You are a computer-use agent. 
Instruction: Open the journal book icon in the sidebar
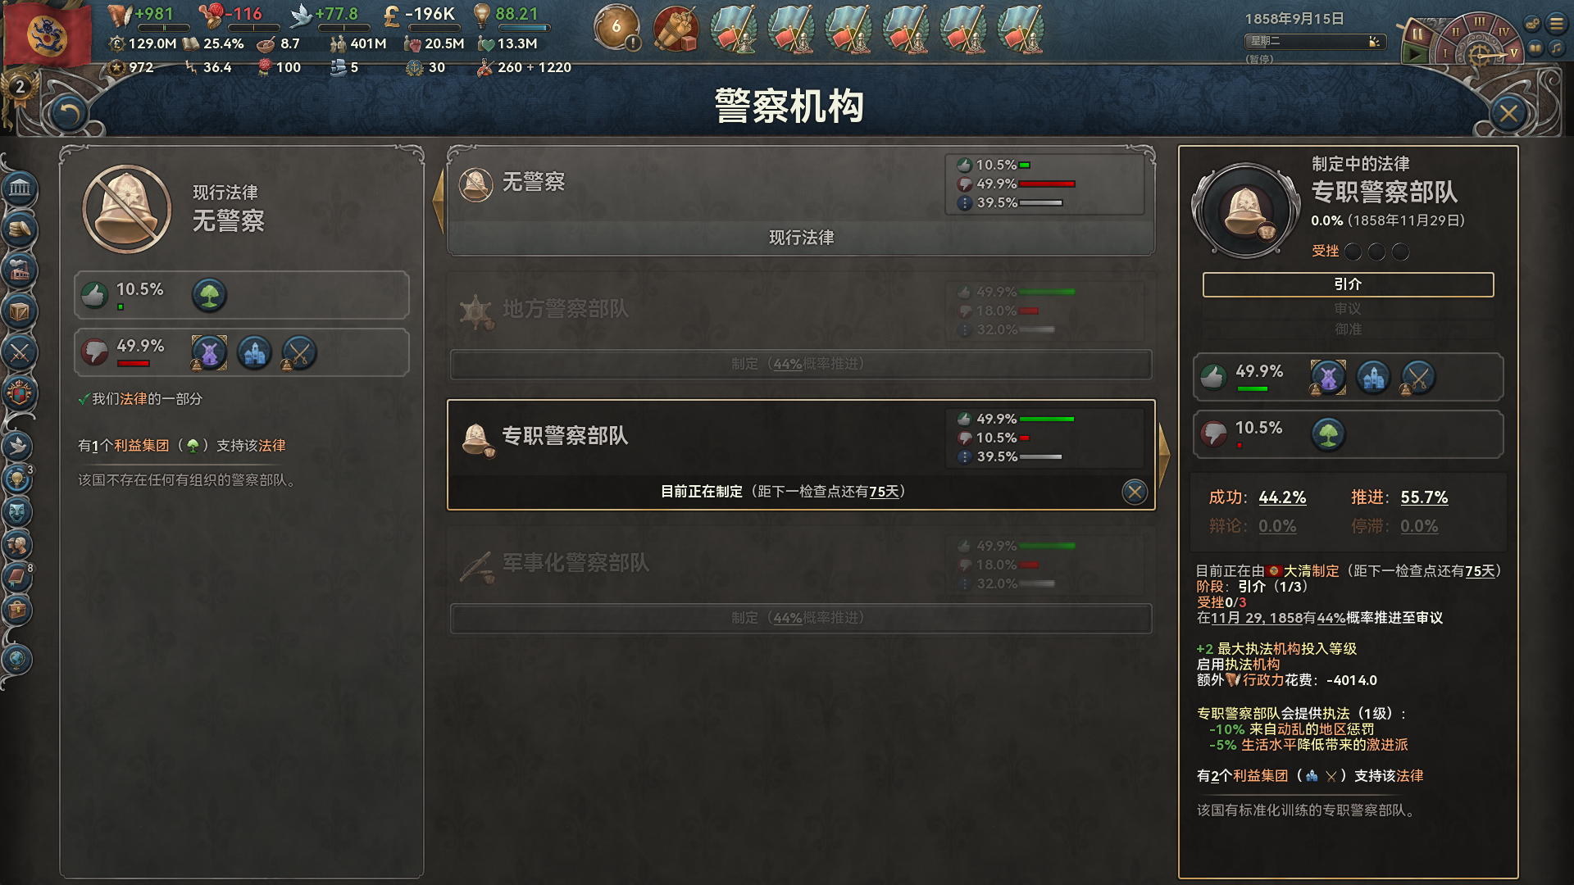[17, 577]
